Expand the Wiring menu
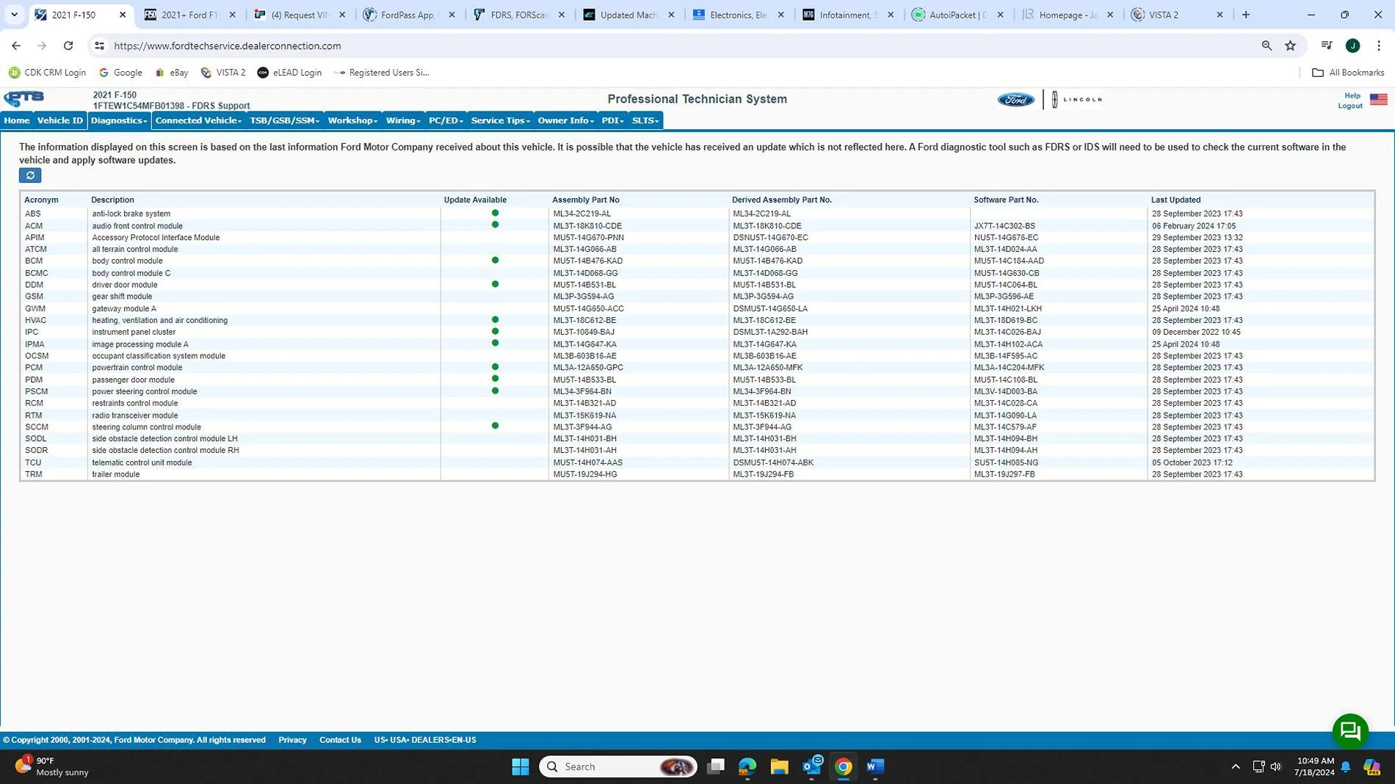 (403, 120)
